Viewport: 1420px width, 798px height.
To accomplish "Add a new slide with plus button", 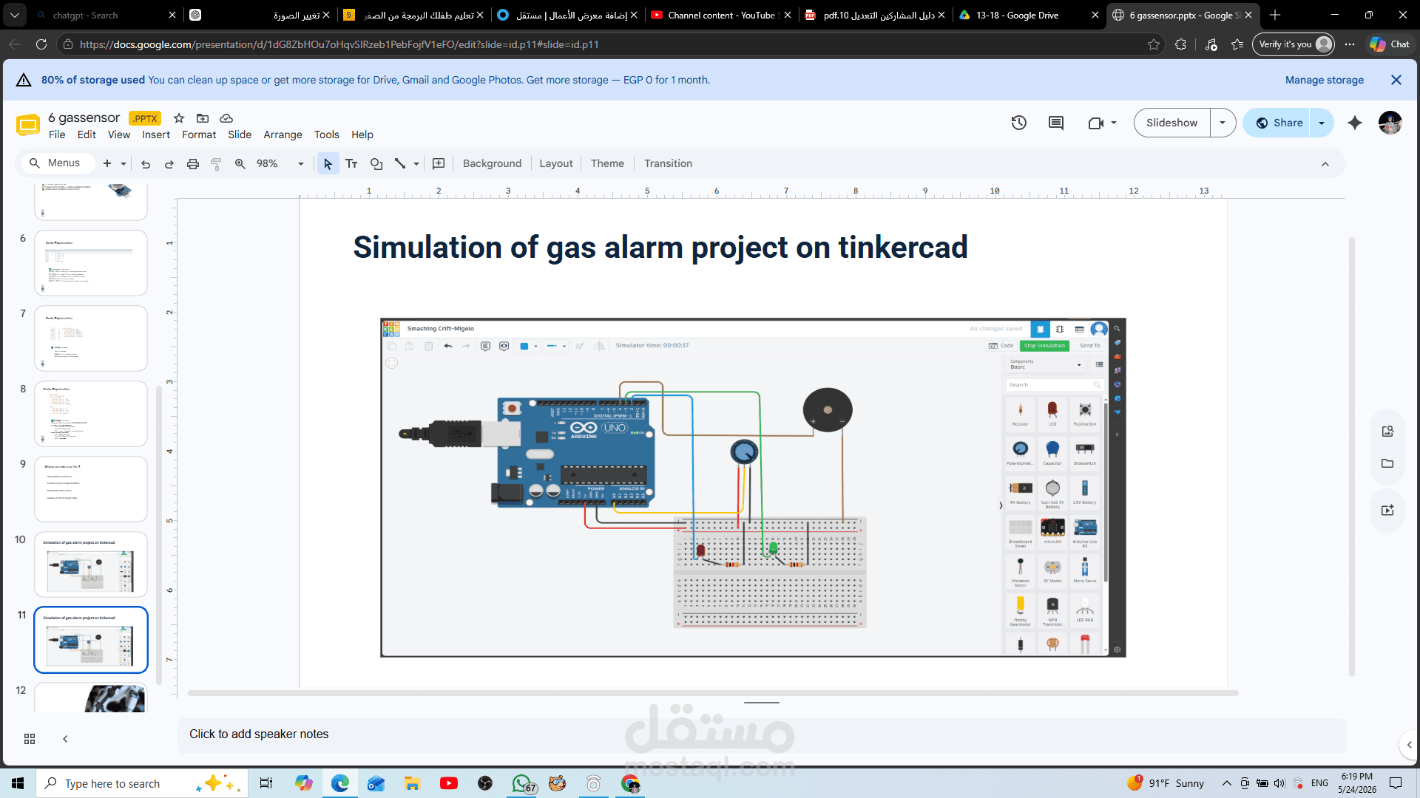I will pos(107,164).
